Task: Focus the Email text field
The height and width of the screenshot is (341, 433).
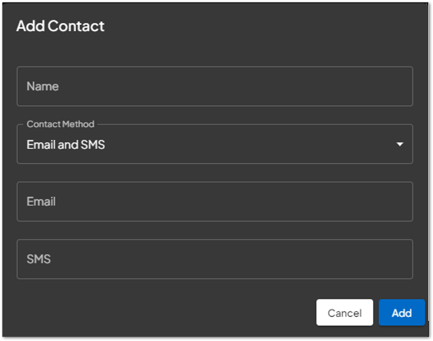Action: (x=215, y=202)
